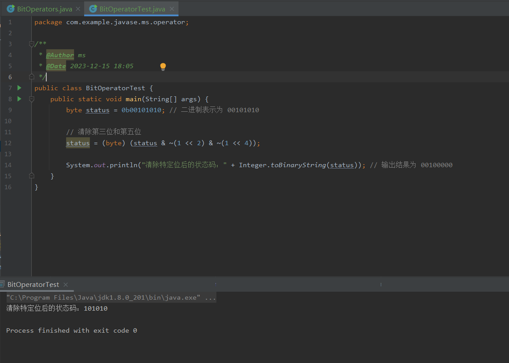Image resolution: width=509 pixels, height=363 pixels.
Task: Click the 'main' method name
Action: (x=134, y=99)
